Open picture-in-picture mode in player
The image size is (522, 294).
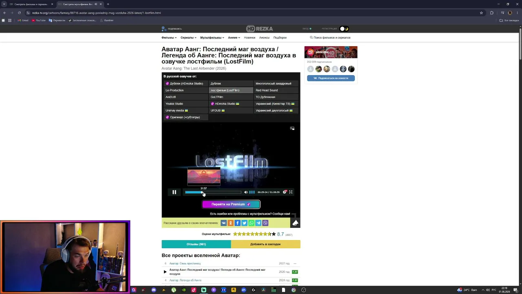coord(292,128)
